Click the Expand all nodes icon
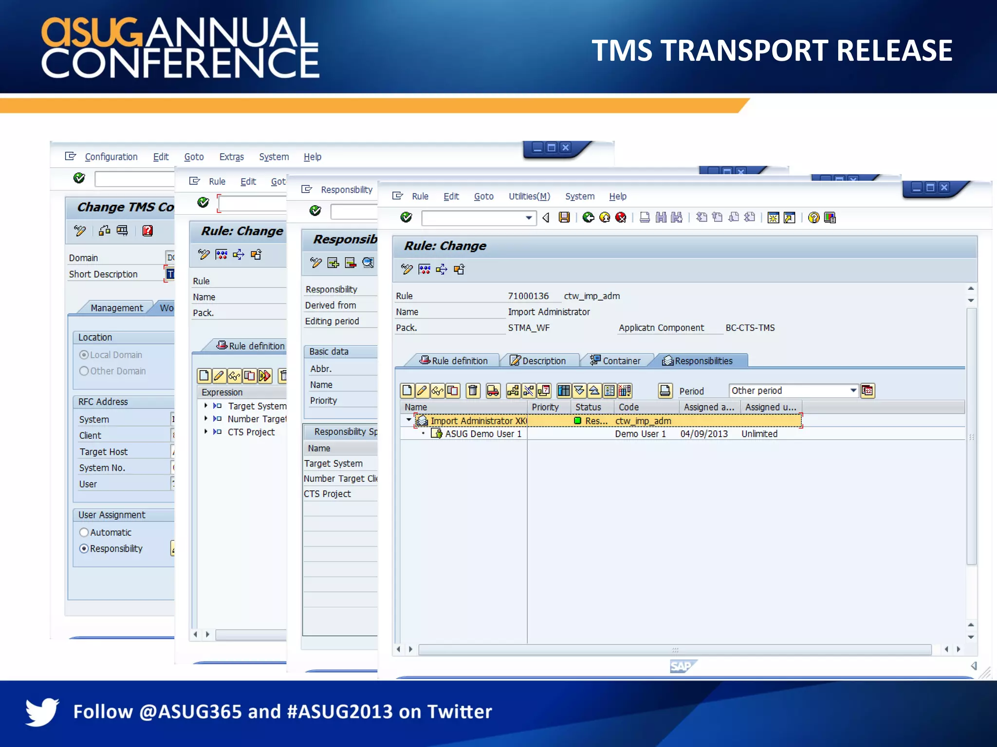The height and width of the screenshot is (747, 997). click(x=579, y=391)
